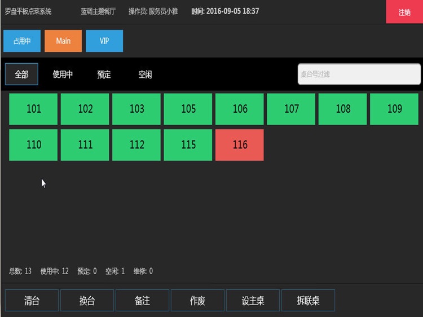Select table 112
Screen dimensions: 423x317
136,145
